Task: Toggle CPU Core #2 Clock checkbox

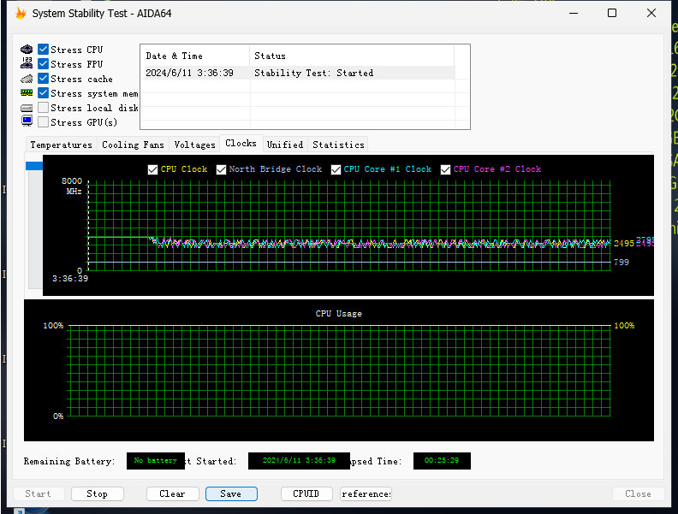Action: point(445,169)
